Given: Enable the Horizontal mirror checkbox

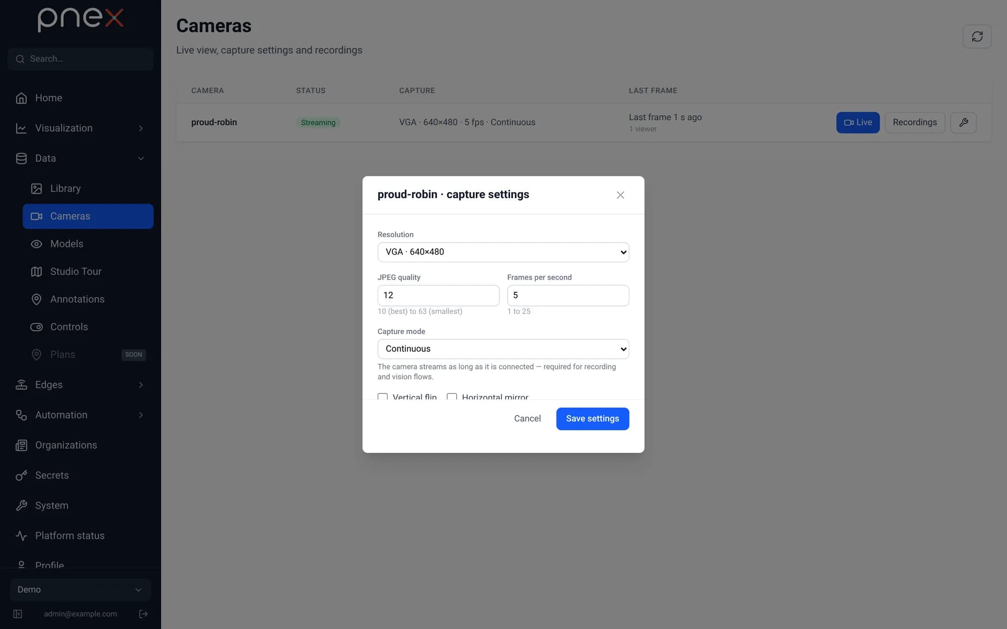Looking at the screenshot, I should [452, 397].
